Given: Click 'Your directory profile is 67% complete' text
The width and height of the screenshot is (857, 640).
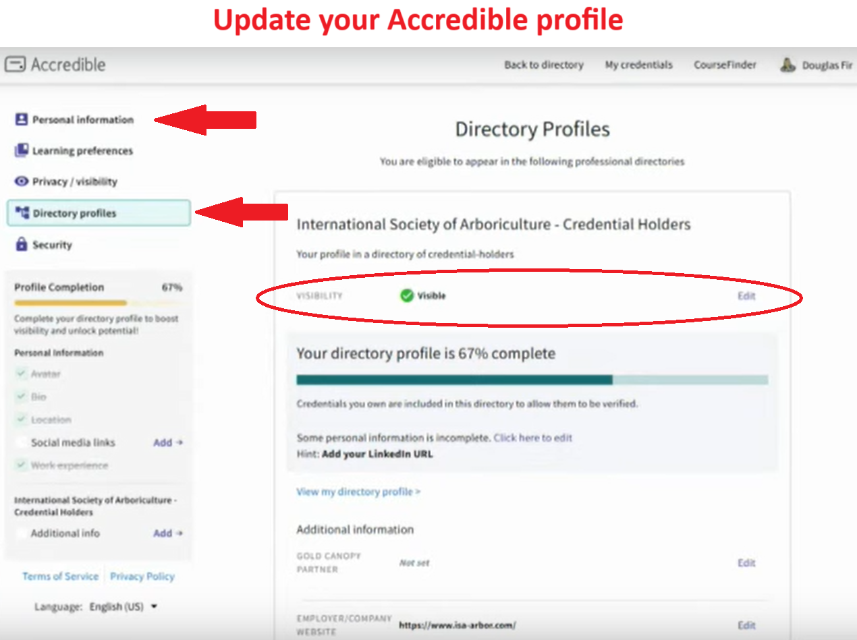Looking at the screenshot, I should 426,353.
